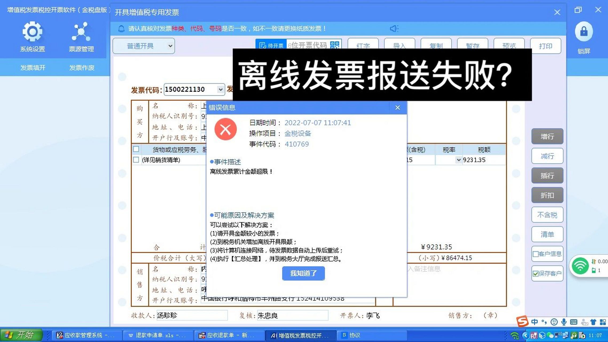This screenshot has height=342, width=608.
Task: Click the speaker icon in the notice bar
Action: click(x=394, y=29)
